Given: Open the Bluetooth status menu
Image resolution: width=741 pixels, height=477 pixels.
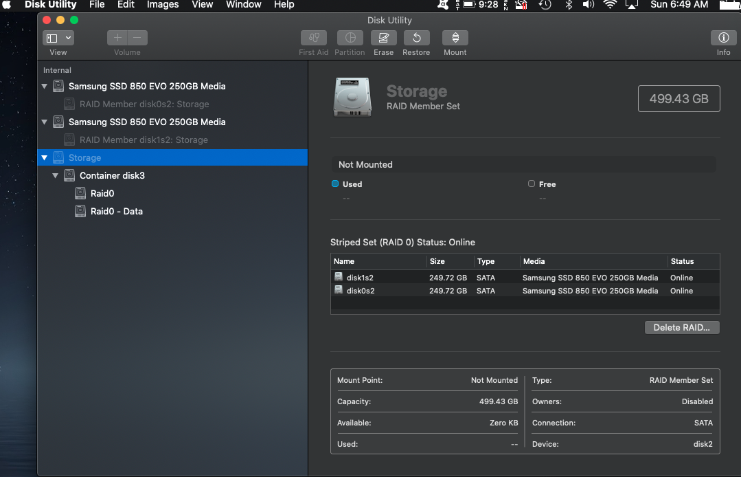Looking at the screenshot, I should coord(569,5).
